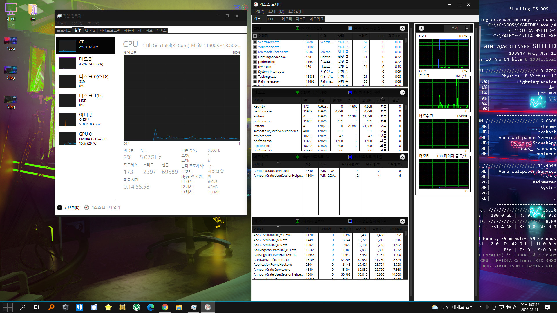Screen dimensions: 557x313
Task: Check the YourPhone.exe process checkbox
Action: [x=255, y=47]
